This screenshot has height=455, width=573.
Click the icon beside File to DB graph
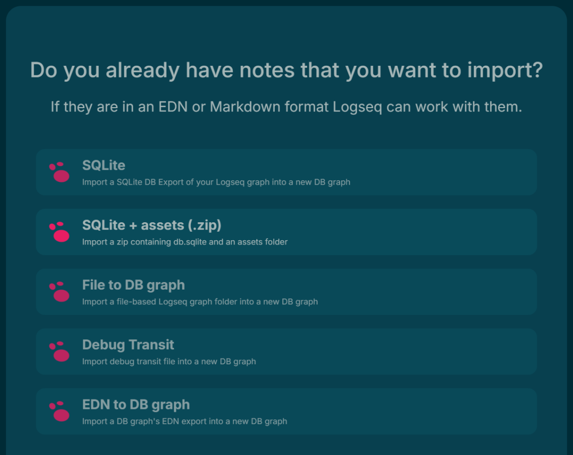point(59,292)
